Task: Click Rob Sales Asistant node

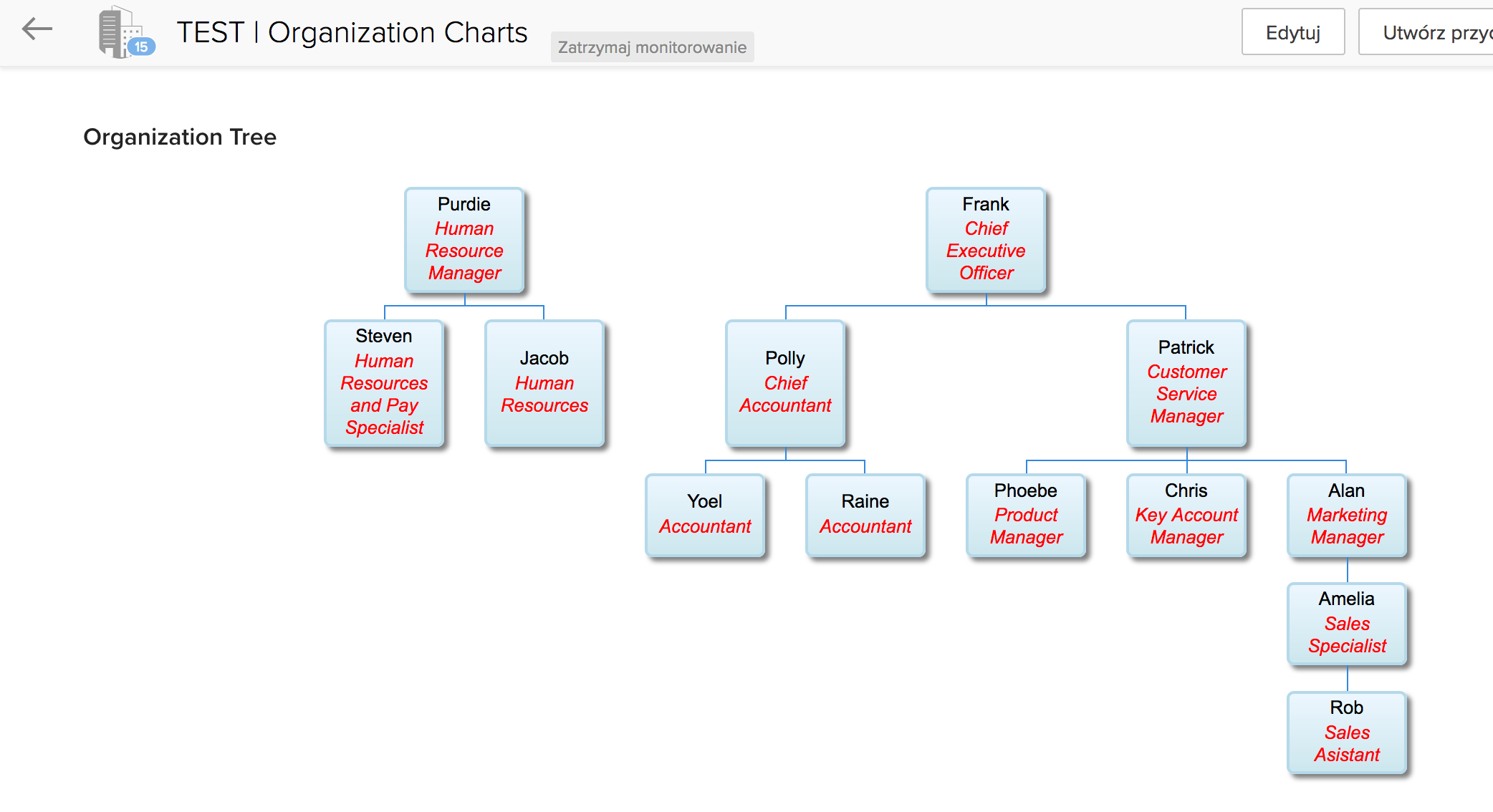Action: pyautogui.click(x=1347, y=732)
